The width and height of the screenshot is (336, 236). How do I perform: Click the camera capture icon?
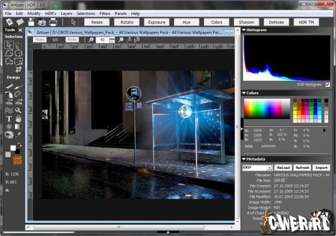(x=42, y=22)
